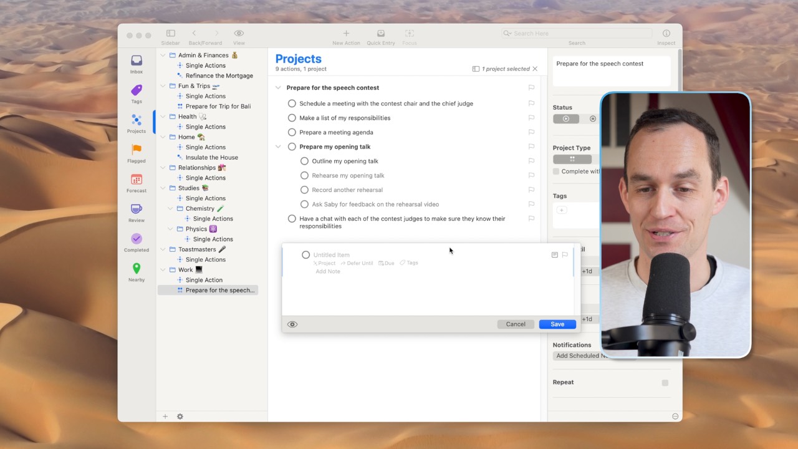
Task: Select Insulate the House project
Action: pos(212,157)
